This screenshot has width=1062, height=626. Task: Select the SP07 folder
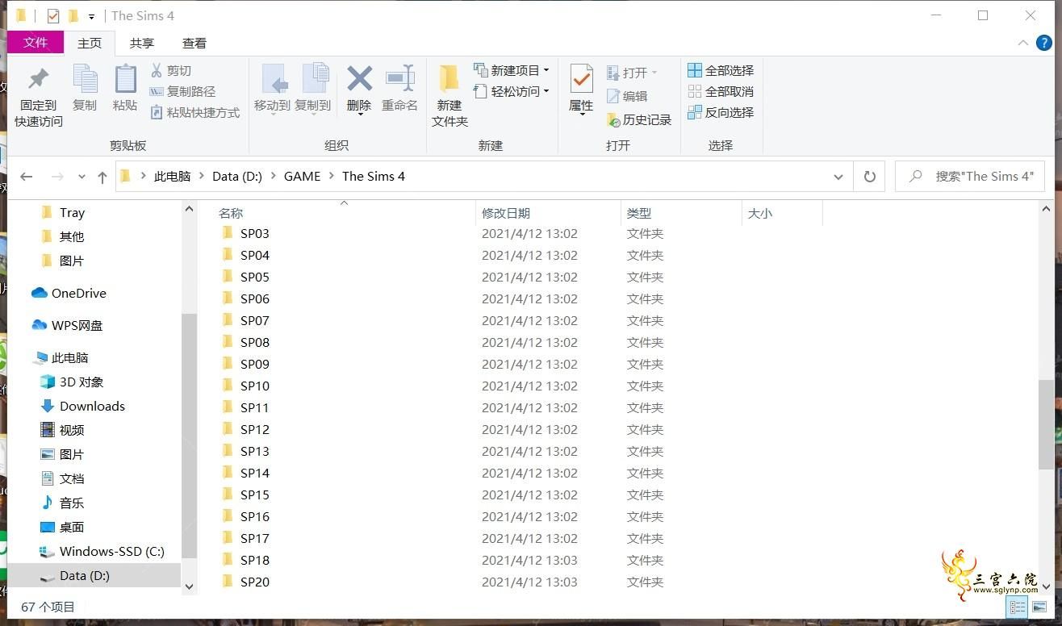245,320
